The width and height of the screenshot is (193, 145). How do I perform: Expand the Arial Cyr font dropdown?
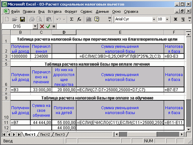pyautogui.click(x=154, y=19)
